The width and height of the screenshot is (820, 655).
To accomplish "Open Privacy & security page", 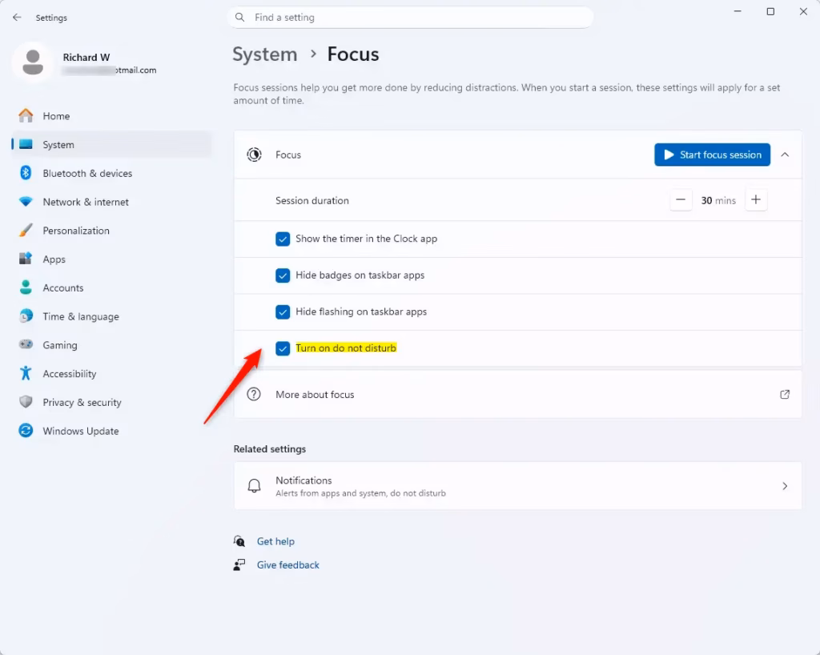I will click(x=111, y=402).
